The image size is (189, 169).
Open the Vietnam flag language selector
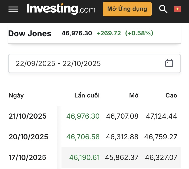coord(177,9)
